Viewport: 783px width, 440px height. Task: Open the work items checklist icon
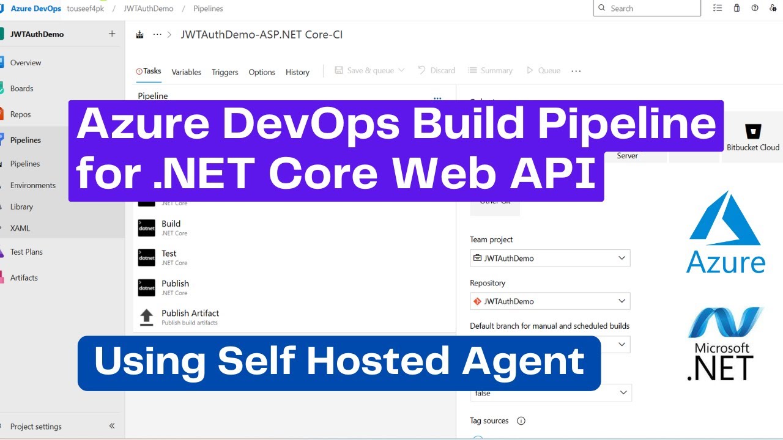718,8
